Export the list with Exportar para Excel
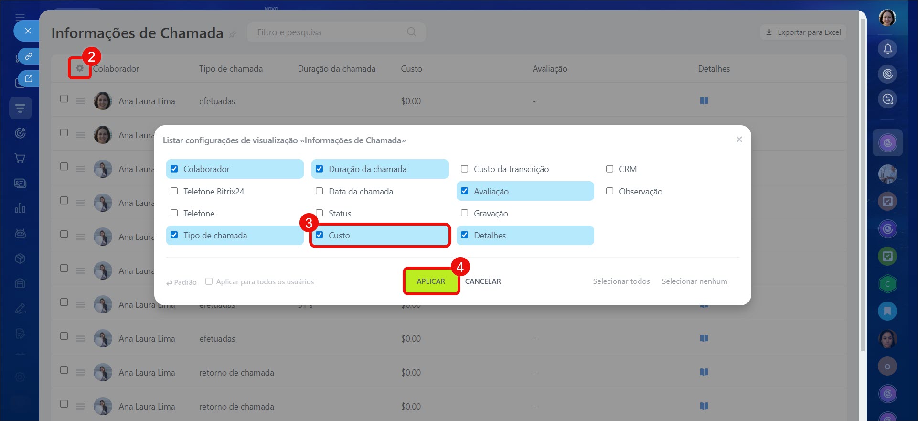Image resolution: width=918 pixels, height=421 pixels. [x=803, y=32]
